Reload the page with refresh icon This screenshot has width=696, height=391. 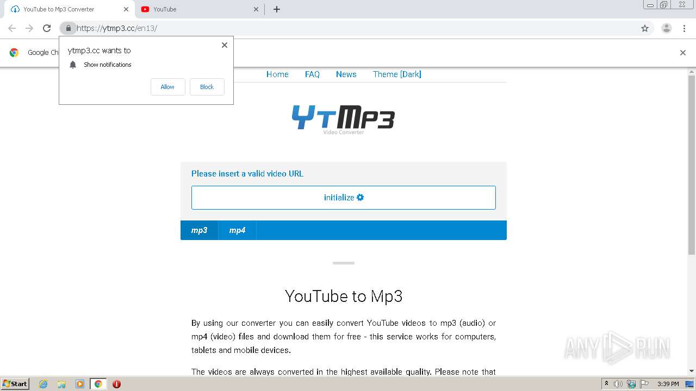tap(47, 28)
